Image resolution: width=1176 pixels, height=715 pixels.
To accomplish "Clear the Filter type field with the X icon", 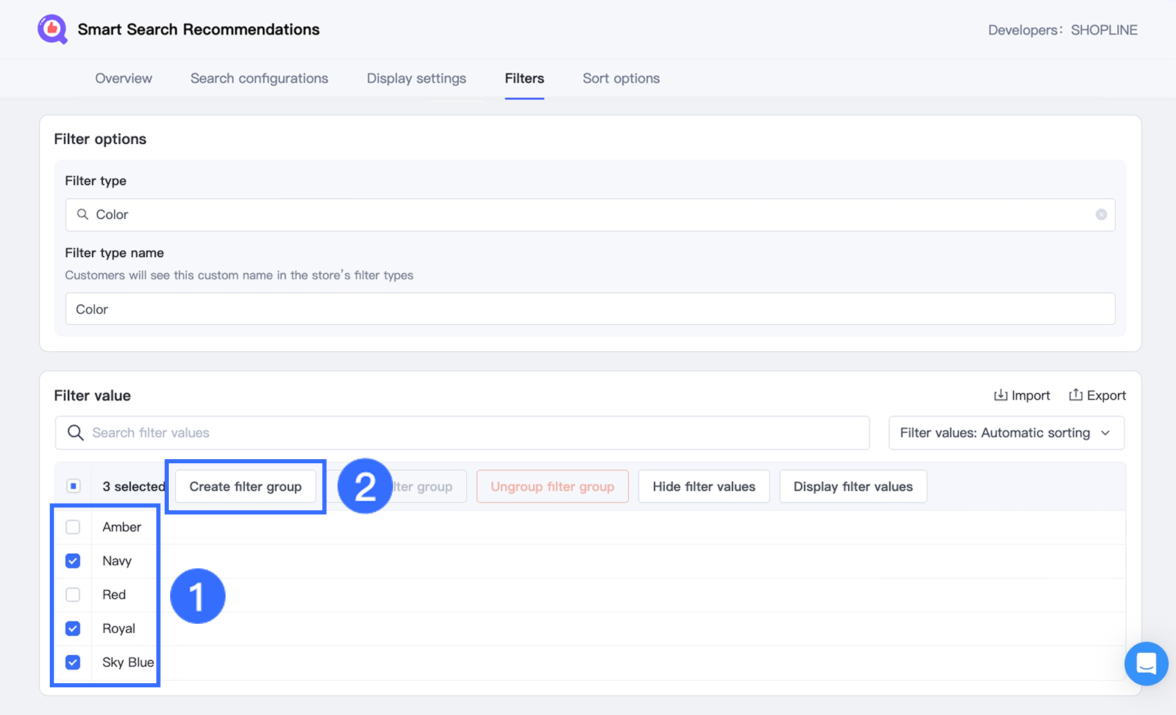I will [x=1101, y=214].
